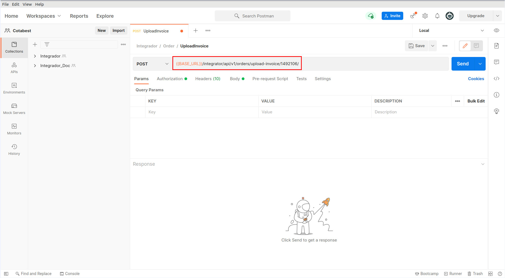The image size is (505, 278).
Task: Click the Send button
Action: click(x=463, y=64)
